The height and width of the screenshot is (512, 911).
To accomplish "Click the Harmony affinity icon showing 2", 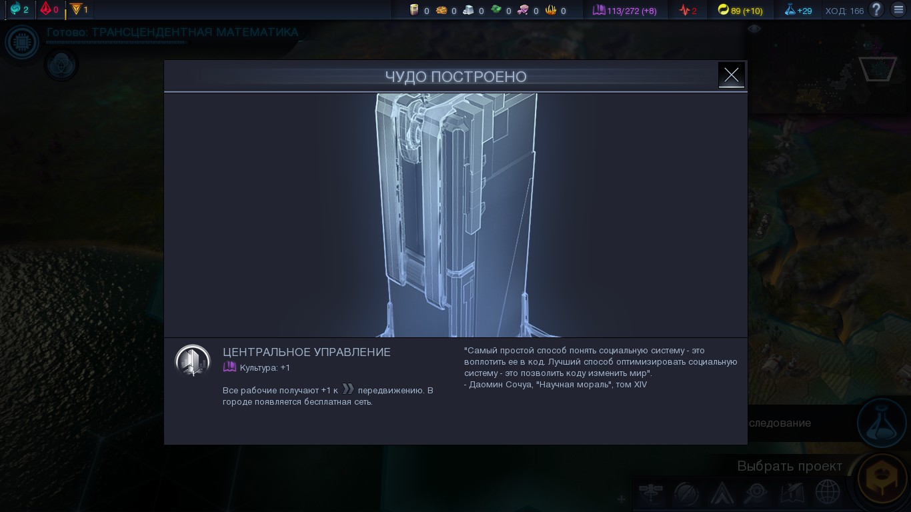I will pos(15,9).
